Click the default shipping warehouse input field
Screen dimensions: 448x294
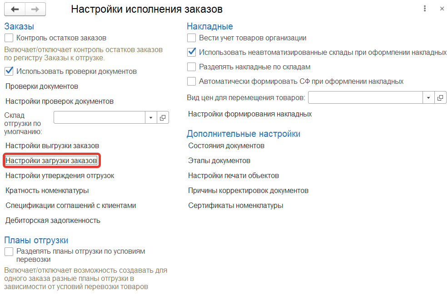(100, 117)
